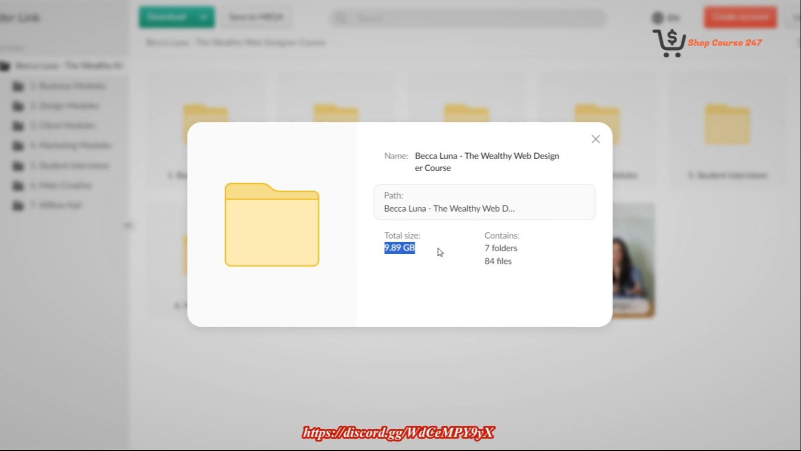This screenshot has height=451, width=801.
Task: Click the red Create account button
Action: [740, 17]
